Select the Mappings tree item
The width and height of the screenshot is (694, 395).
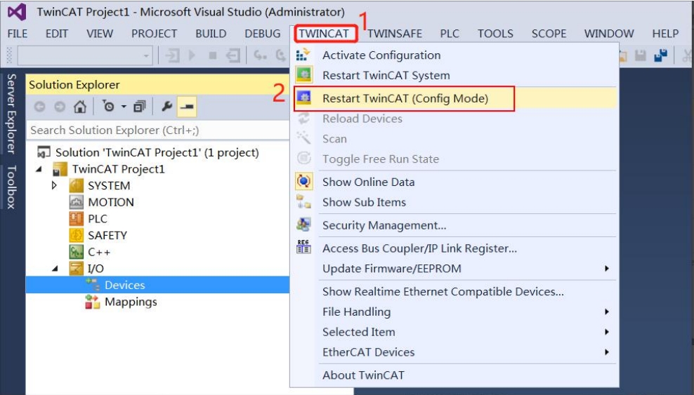click(x=131, y=302)
